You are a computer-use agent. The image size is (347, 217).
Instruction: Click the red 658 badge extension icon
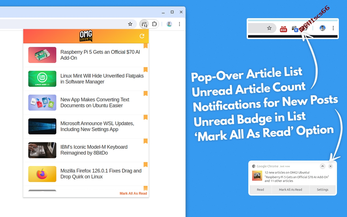click(x=283, y=29)
